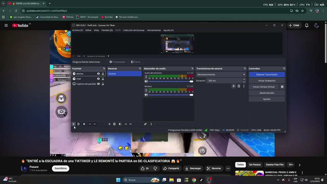Decrease transition duration with down stepper
Viewport: 327px width, 184px height.
(244, 82)
